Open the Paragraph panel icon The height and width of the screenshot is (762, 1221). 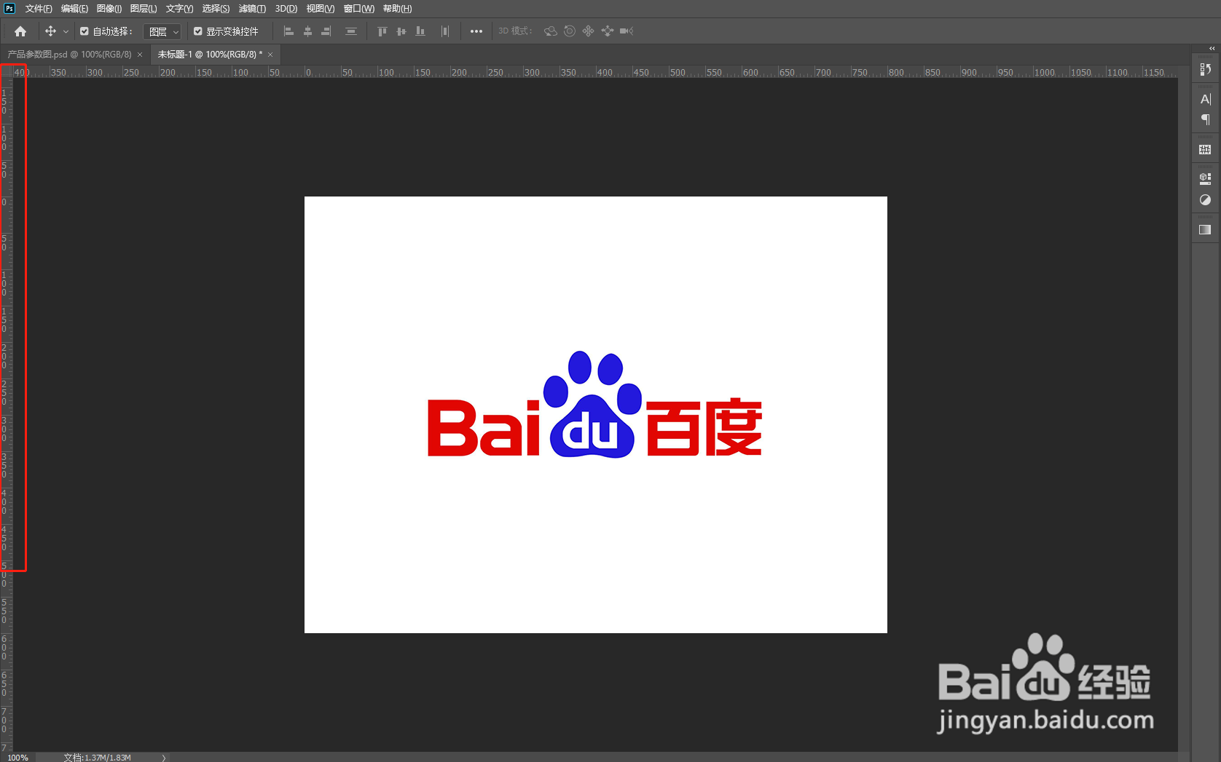pyautogui.click(x=1205, y=119)
